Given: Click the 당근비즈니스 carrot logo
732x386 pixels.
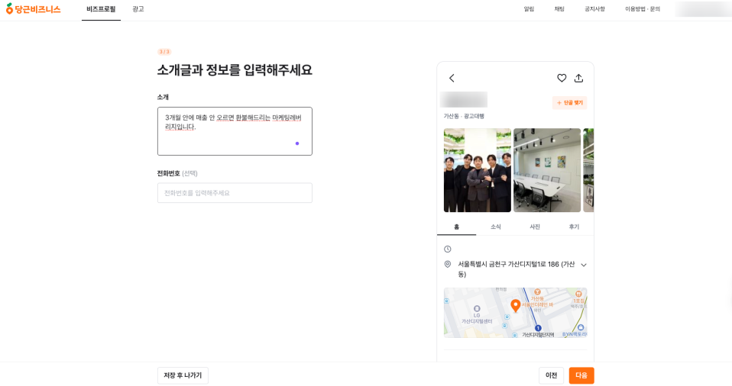Looking at the screenshot, I should pos(33,9).
